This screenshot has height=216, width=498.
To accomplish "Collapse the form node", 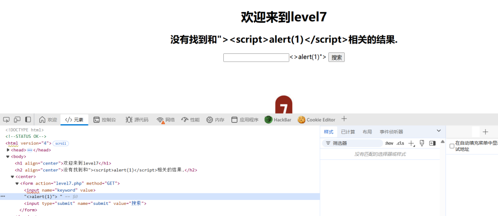I will pyautogui.click(x=17, y=183).
